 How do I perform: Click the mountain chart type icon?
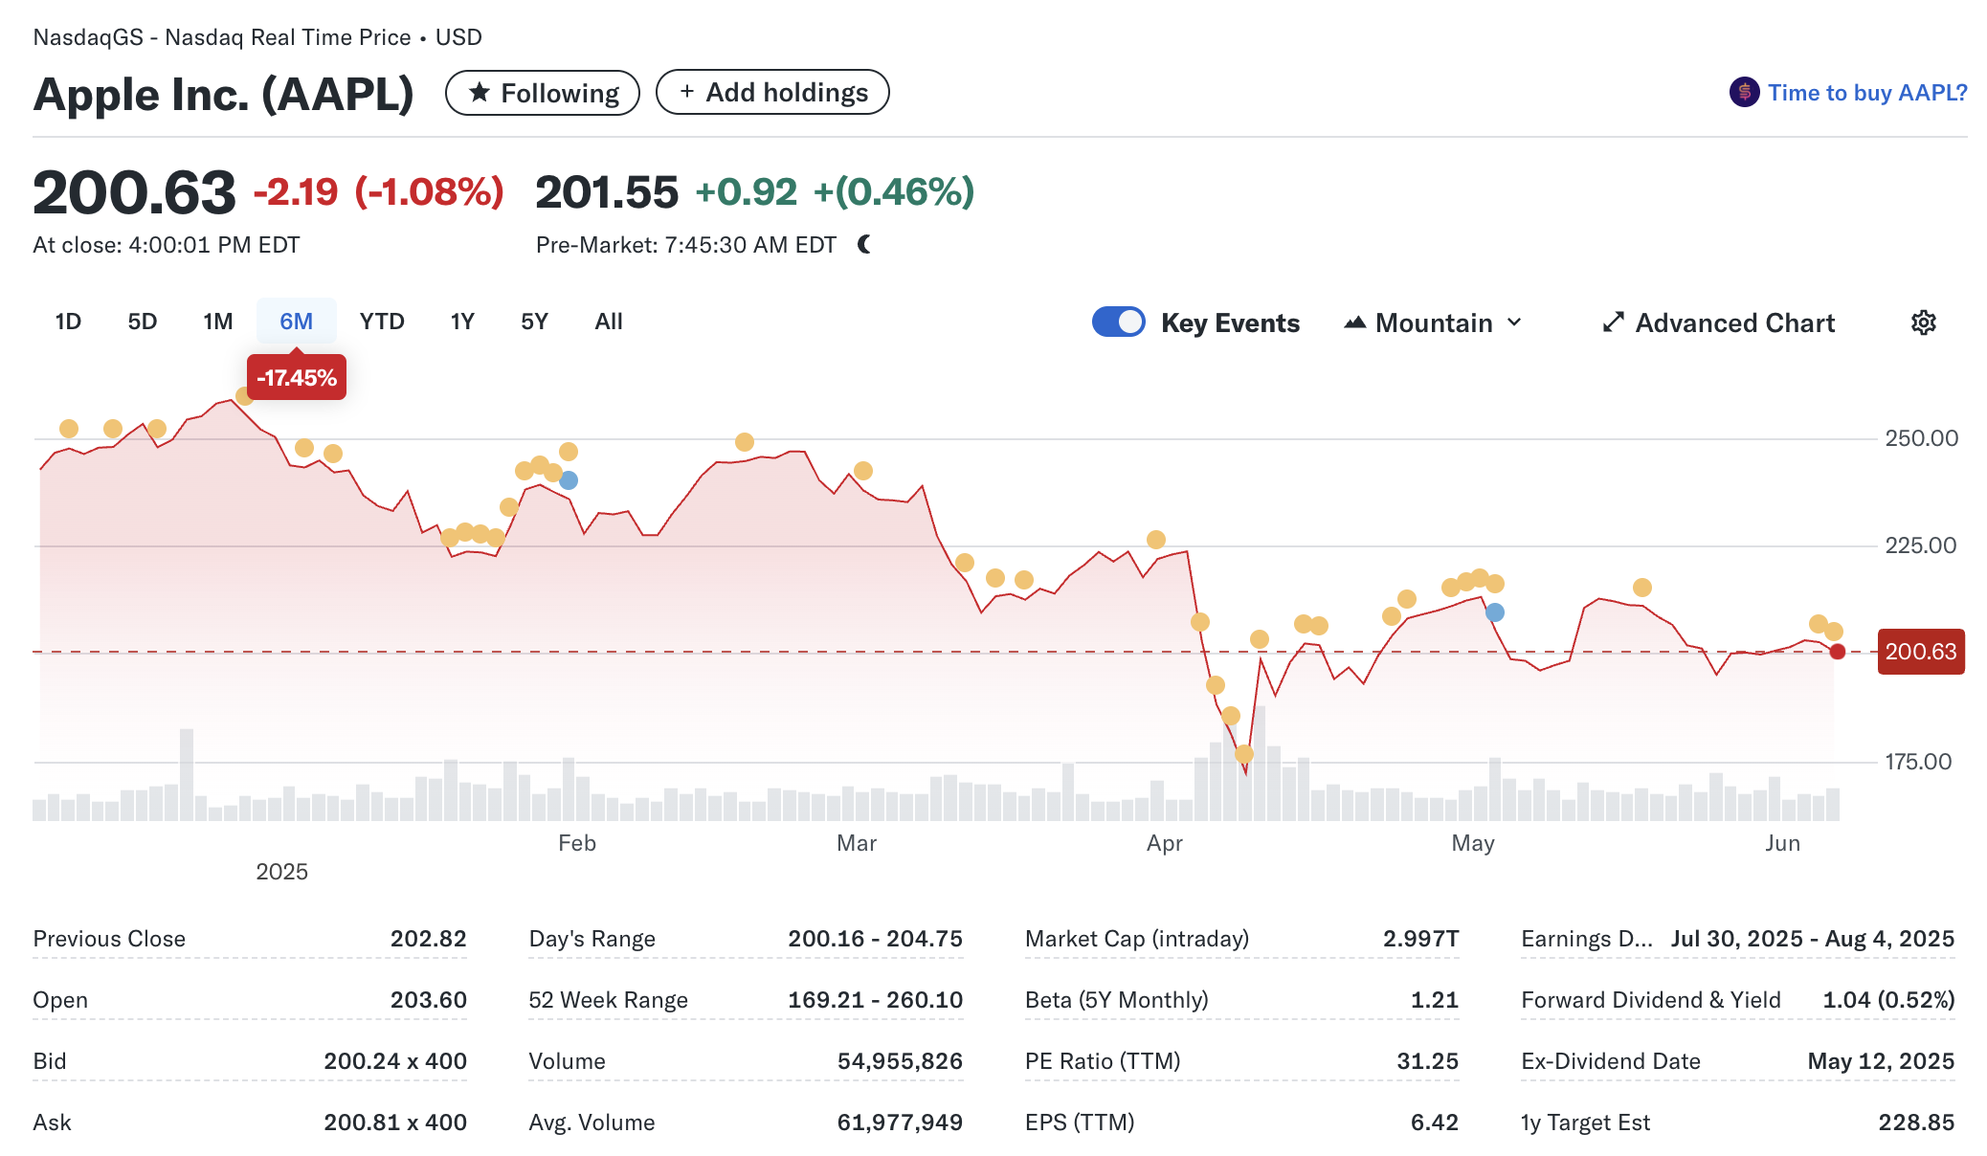1354,322
